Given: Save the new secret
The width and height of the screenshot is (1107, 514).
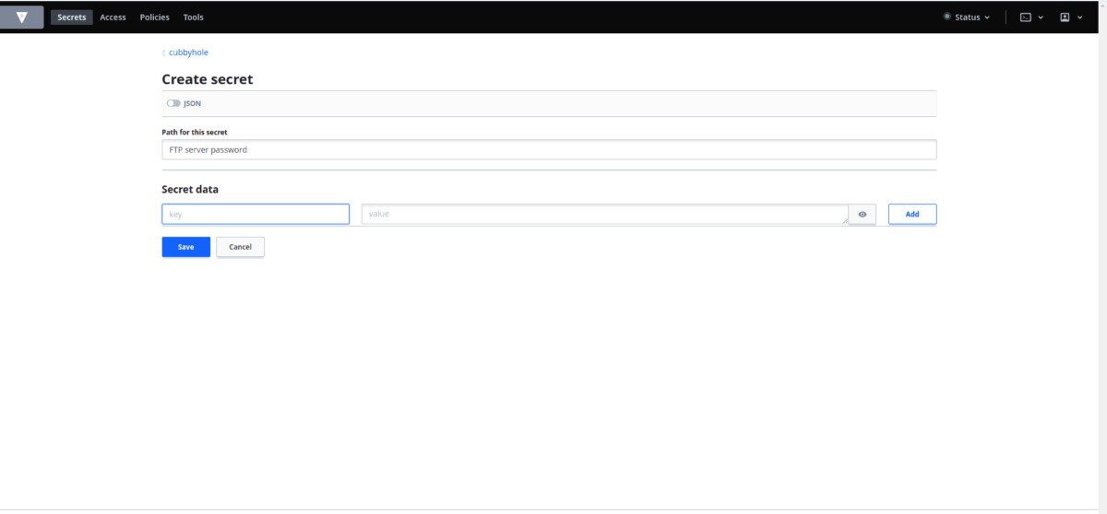Looking at the screenshot, I should tap(185, 247).
